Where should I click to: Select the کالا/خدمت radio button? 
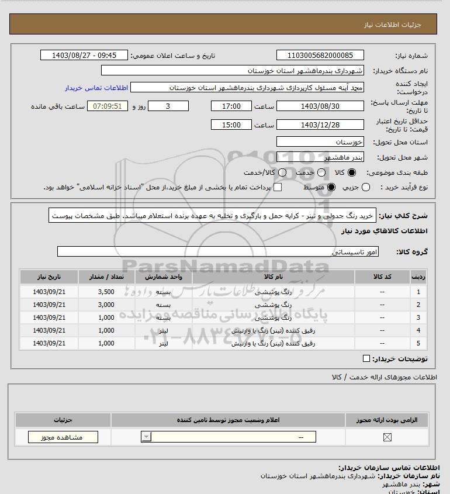[282, 172]
